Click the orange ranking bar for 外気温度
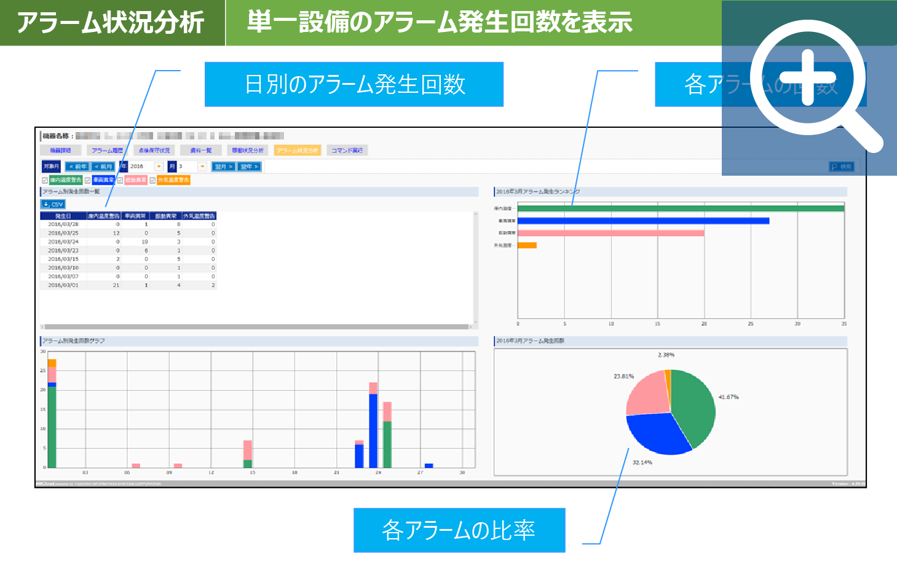The height and width of the screenshot is (564, 897). [527, 245]
